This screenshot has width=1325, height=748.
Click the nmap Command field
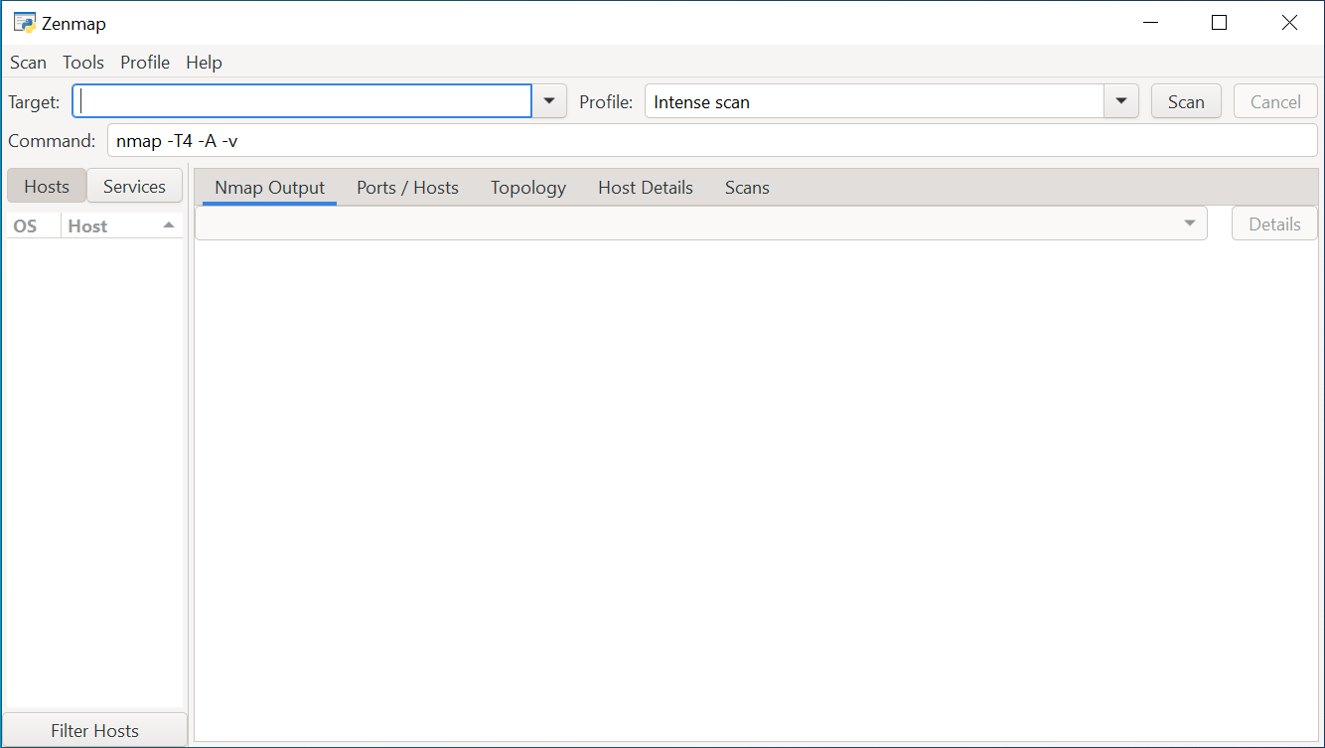[x=712, y=140]
